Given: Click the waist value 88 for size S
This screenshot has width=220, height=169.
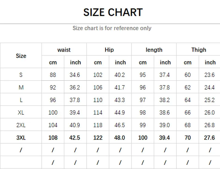Looking at the screenshot, I should (x=53, y=74).
